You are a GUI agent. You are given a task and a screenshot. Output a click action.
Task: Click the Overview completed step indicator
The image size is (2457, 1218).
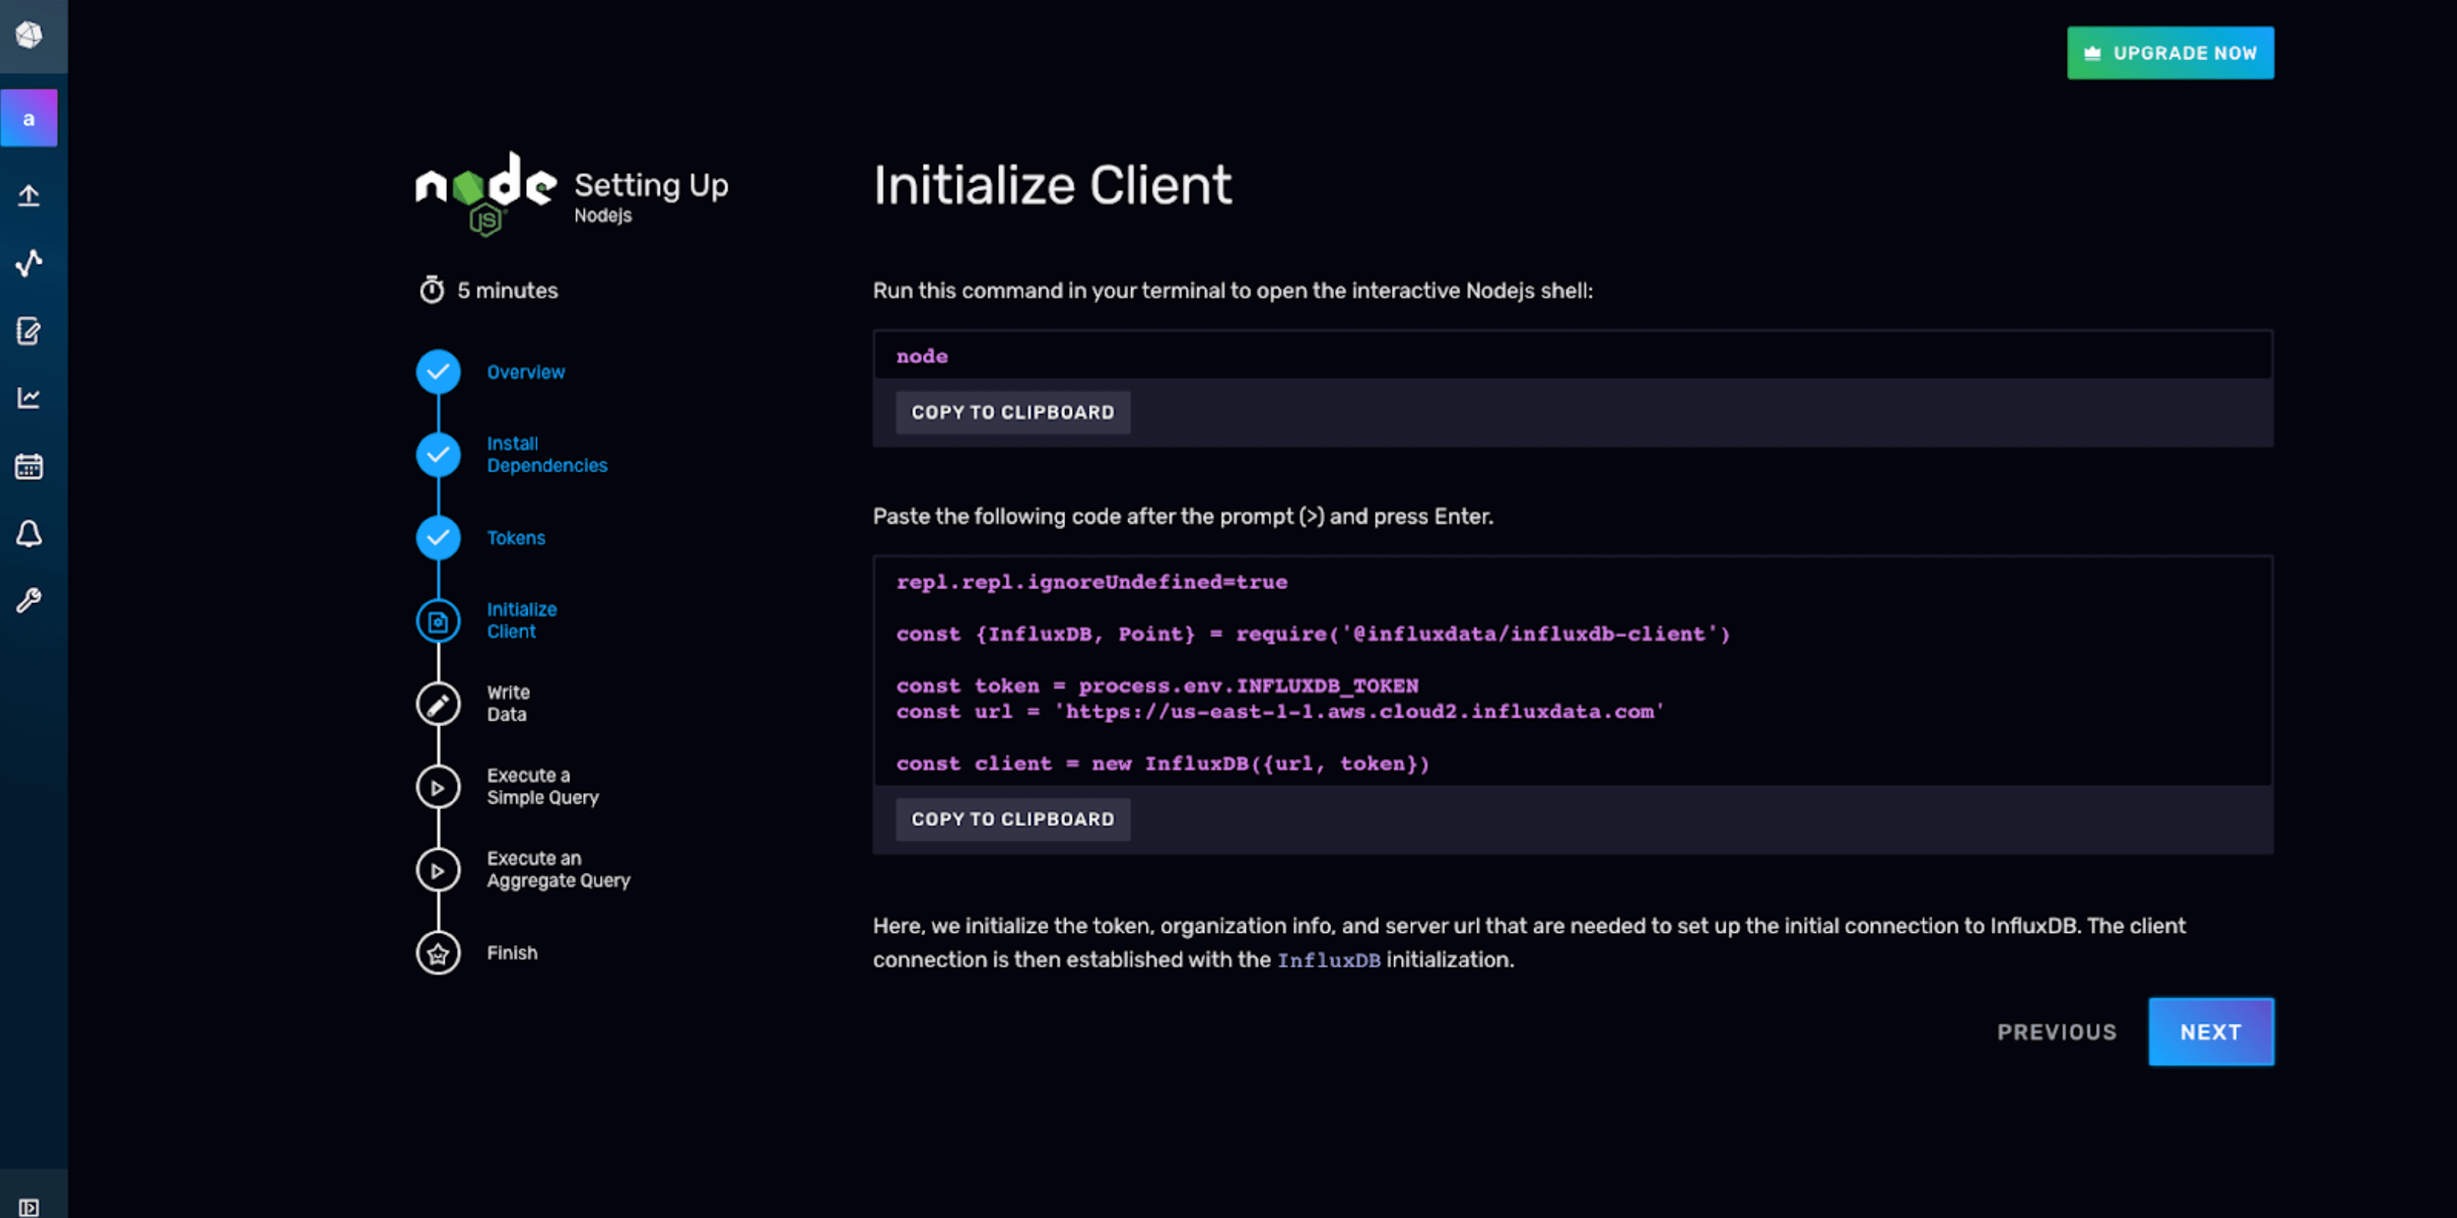pos(439,370)
